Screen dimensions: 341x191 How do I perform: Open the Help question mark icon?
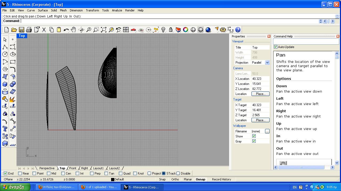tap(238, 30)
